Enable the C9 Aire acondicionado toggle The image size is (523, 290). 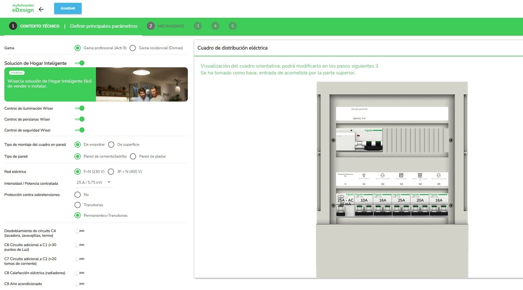pos(79,284)
